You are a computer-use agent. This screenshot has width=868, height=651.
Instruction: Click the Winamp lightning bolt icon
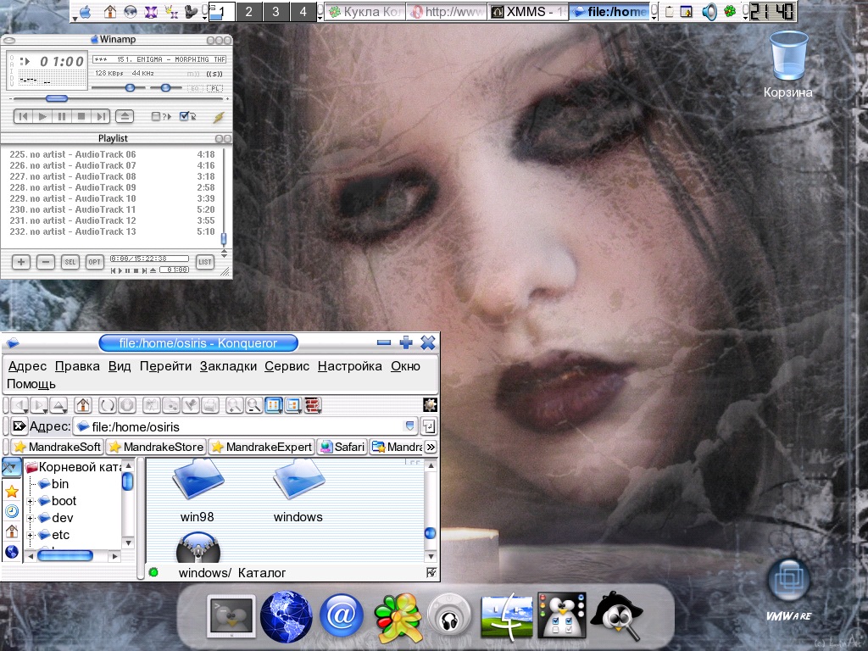(218, 117)
